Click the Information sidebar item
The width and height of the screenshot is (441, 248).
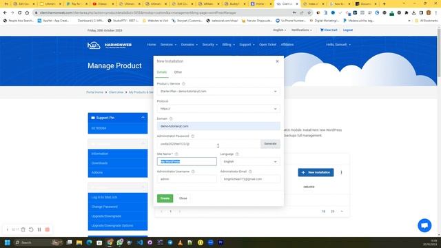pos(118,154)
